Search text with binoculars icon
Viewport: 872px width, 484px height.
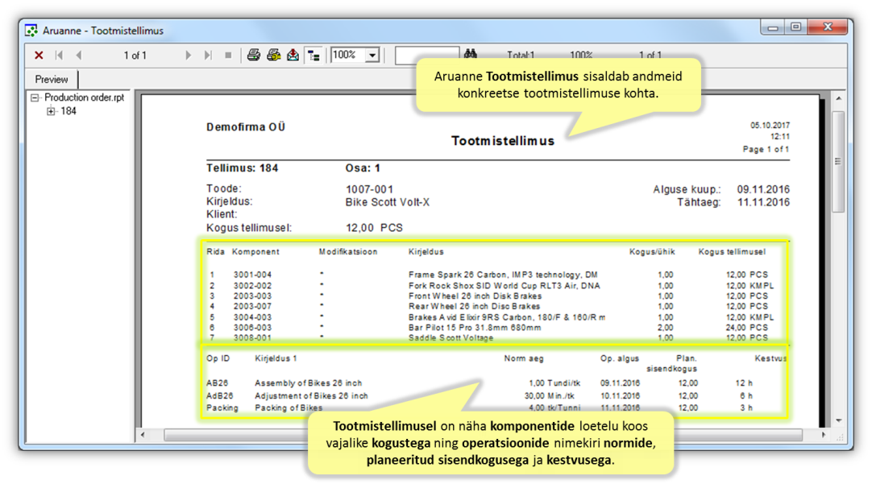pyautogui.click(x=471, y=54)
